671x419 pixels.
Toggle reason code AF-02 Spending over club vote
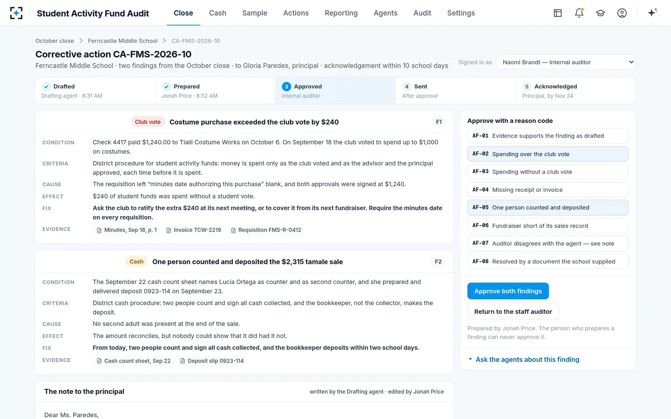coord(548,154)
